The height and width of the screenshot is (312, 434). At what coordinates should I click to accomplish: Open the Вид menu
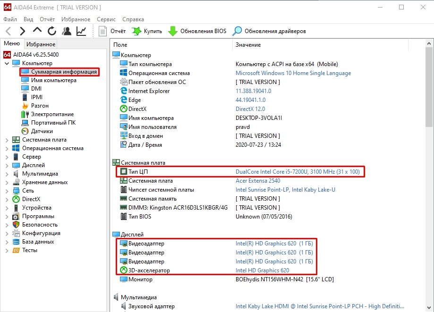(28, 19)
